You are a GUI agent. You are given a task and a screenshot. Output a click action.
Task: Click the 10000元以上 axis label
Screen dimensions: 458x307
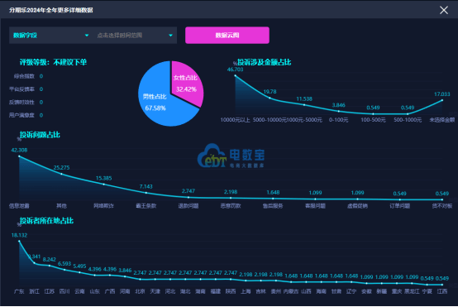pyautogui.click(x=235, y=120)
